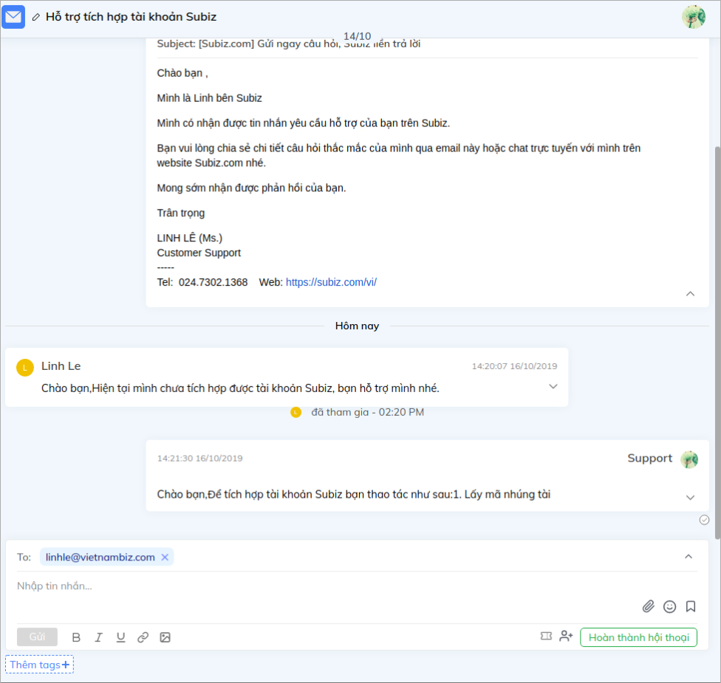Open the file attachment paperclip icon
721x683 pixels.
648,606
